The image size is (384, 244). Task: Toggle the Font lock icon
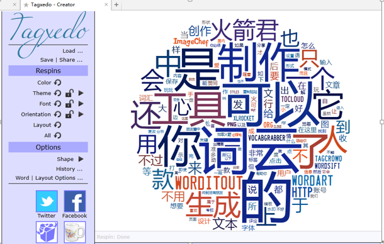coord(69,104)
